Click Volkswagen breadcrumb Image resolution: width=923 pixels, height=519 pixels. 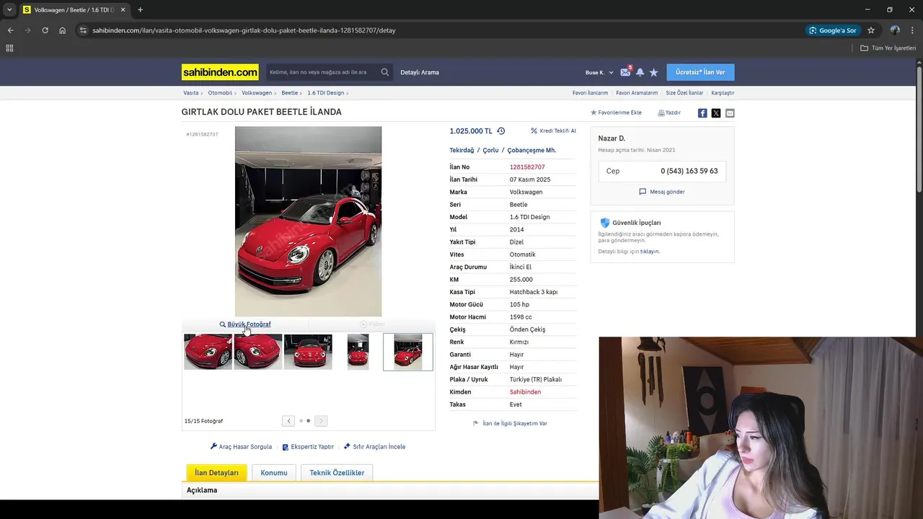pos(257,93)
